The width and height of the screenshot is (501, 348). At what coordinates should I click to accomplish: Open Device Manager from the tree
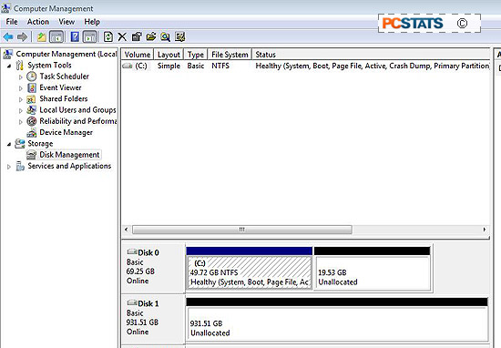click(66, 132)
